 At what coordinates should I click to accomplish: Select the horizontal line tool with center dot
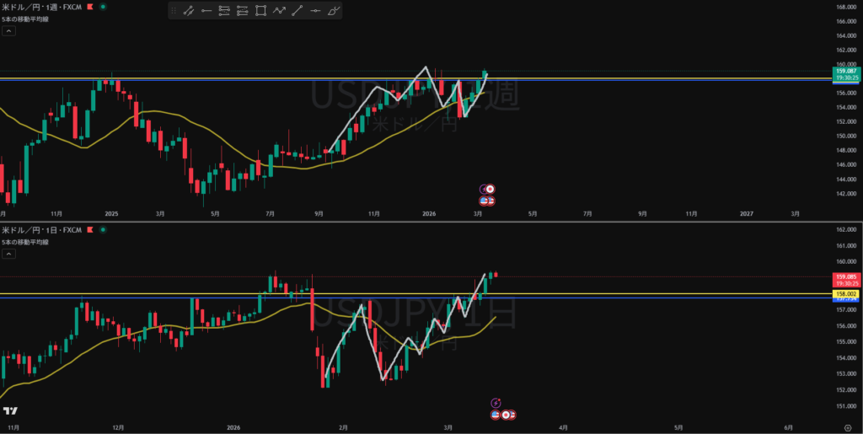315,11
